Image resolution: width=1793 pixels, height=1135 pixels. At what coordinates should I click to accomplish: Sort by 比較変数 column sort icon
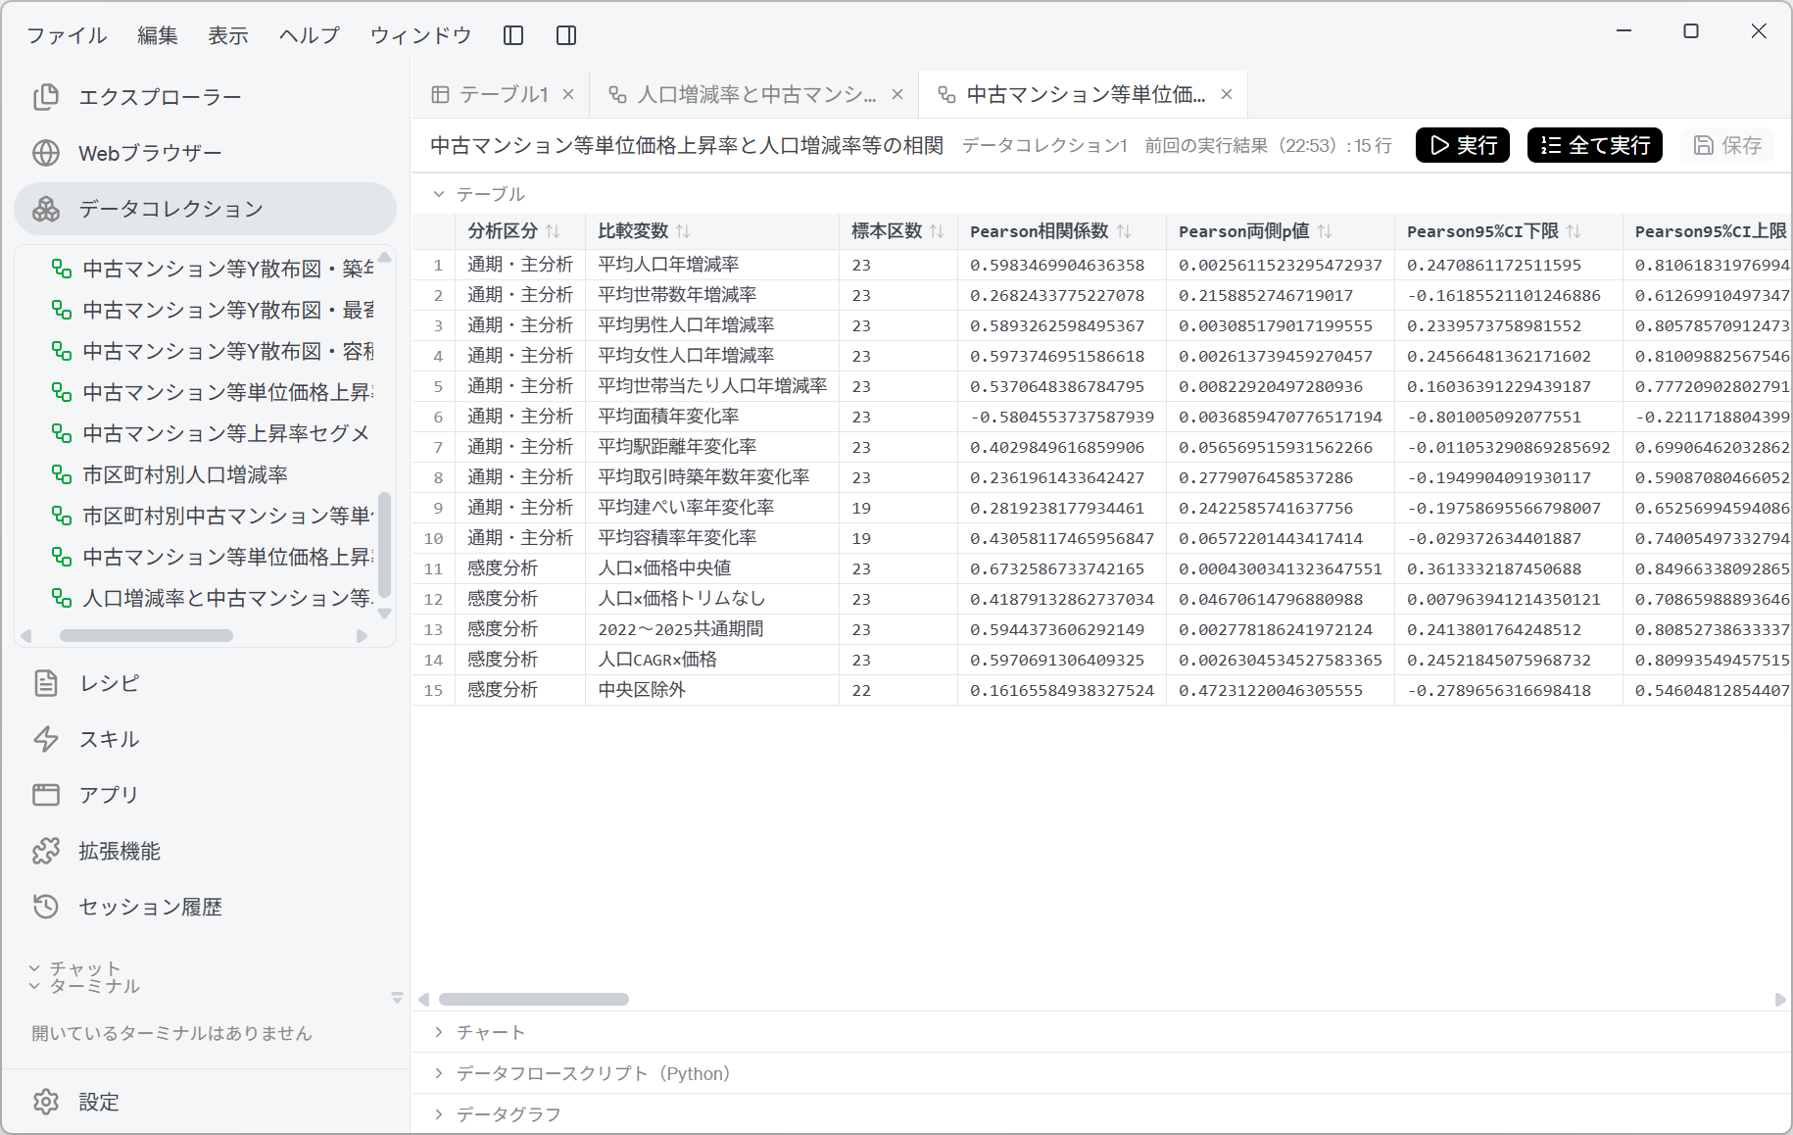683,231
